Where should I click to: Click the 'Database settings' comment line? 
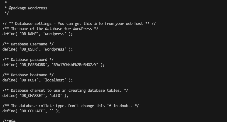pyautogui.click(x=79, y=24)
